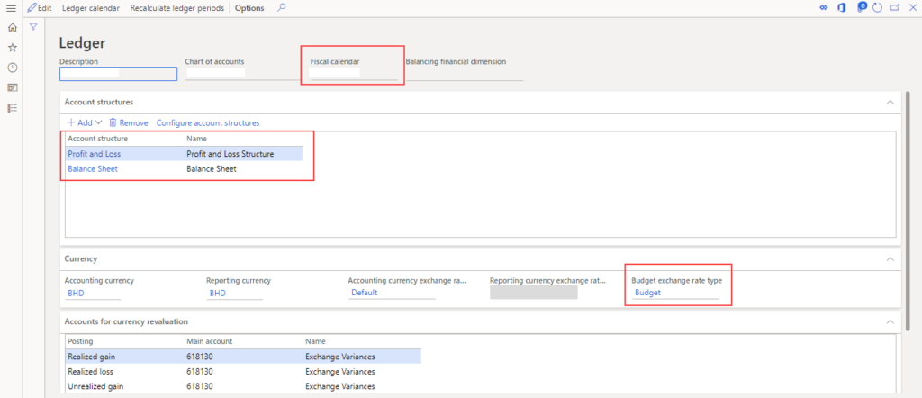Open Recent clock icon in sidebar

[x=12, y=68]
